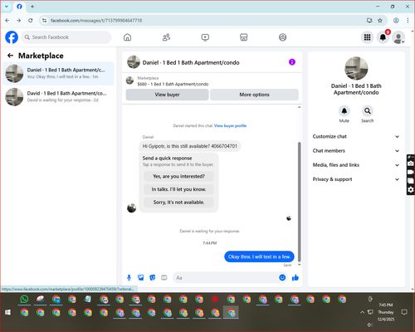
Task: Go forward in the browser
Action: click(x=18, y=21)
